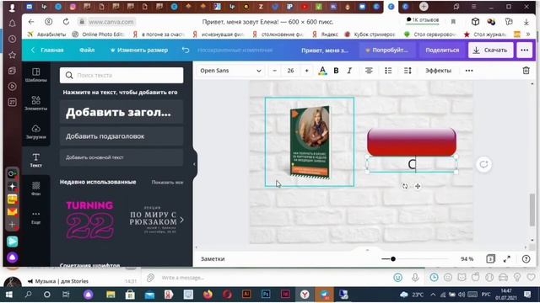Open the More section in sidebar

tap(35, 217)
